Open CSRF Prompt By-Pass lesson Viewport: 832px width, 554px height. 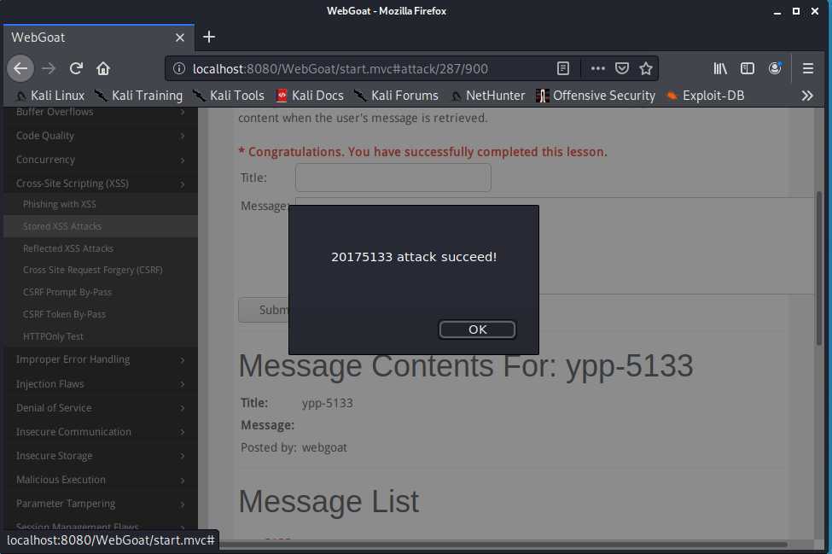pos(101,293)
